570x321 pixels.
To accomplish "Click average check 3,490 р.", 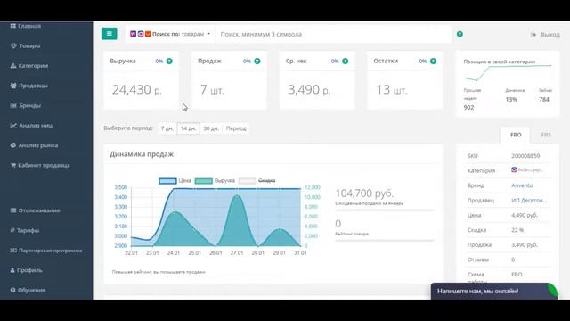I will tap(309, 89).
